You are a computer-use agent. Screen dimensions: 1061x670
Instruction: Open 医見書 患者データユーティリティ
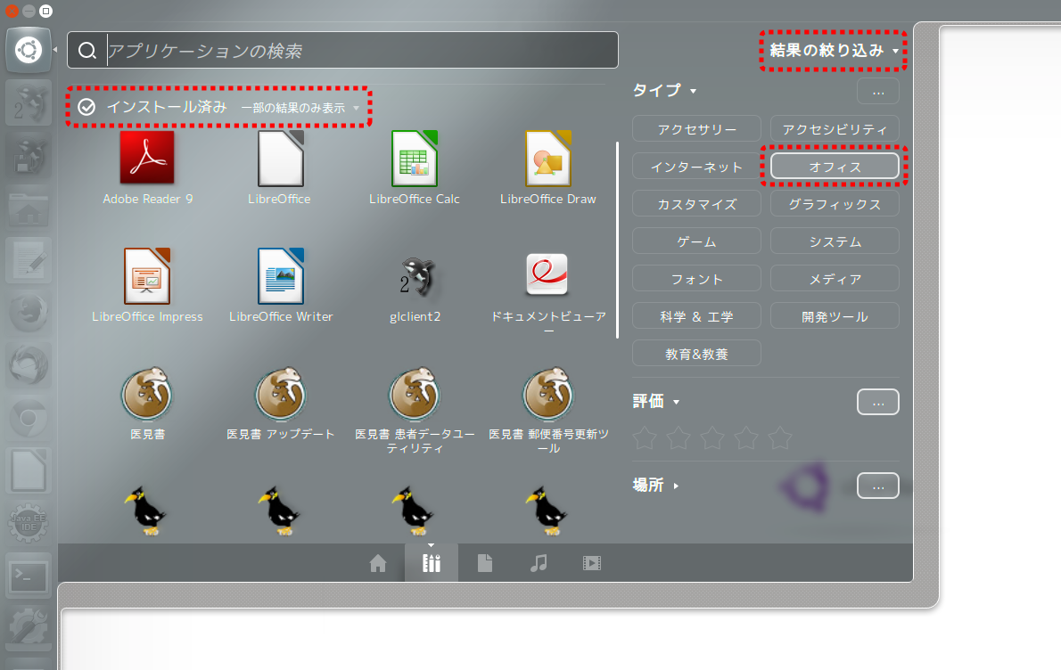pos(415,411)
